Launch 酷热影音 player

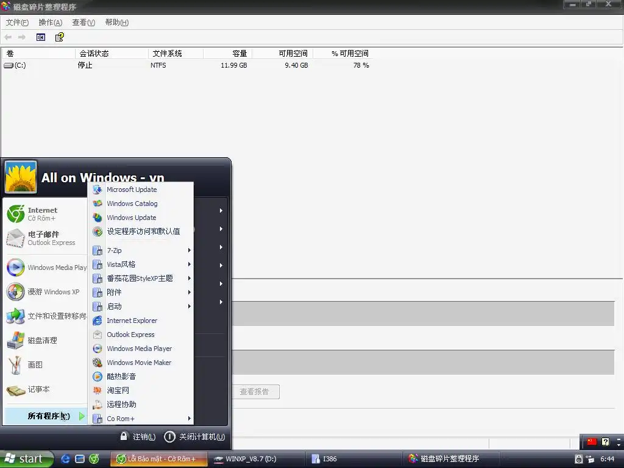141,377
